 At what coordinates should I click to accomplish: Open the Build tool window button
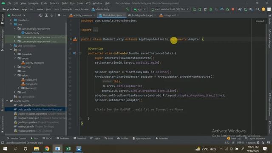pos(109,139)
